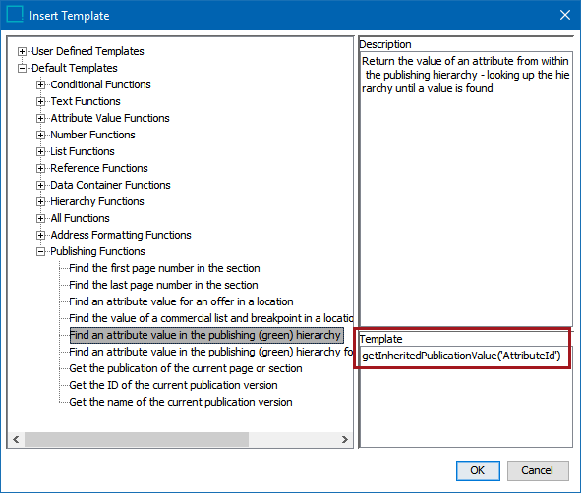Click the horizontal scrollbar left arrow

16,439
